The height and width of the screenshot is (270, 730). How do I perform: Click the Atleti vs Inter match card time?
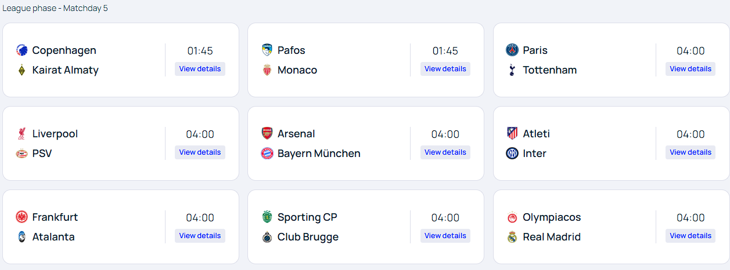690,134
